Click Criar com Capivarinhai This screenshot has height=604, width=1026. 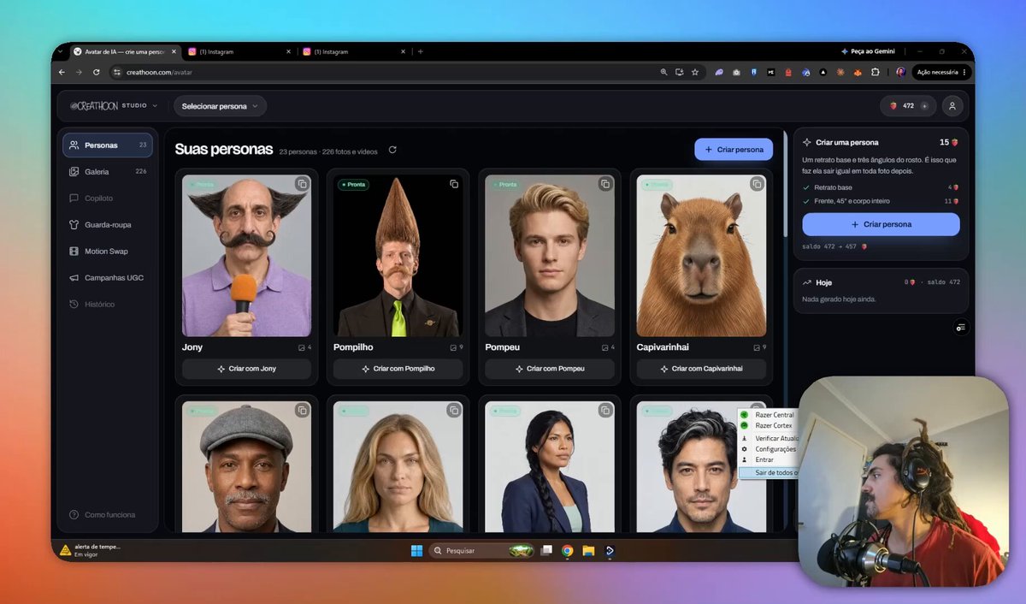tap(701, 369)
